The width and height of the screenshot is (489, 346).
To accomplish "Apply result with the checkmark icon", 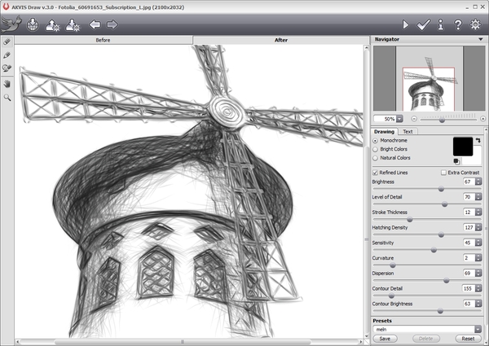I will 423,24.
